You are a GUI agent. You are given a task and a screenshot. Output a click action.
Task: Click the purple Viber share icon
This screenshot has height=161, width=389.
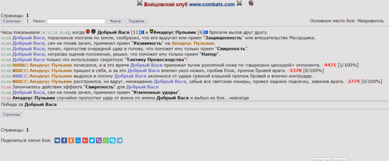coord(99,141)
